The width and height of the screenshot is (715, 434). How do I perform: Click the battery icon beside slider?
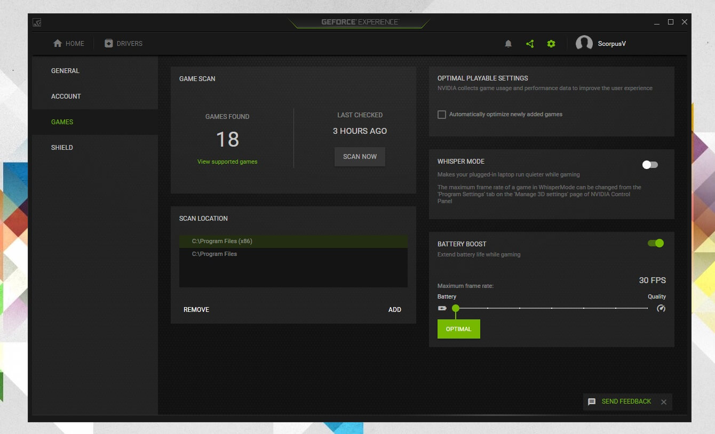tap(442, 308)
